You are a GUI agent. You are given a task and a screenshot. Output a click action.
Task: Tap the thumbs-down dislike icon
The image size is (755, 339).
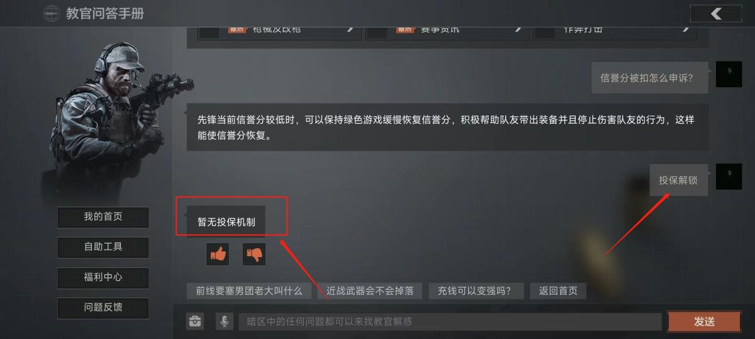coord(254,254)
